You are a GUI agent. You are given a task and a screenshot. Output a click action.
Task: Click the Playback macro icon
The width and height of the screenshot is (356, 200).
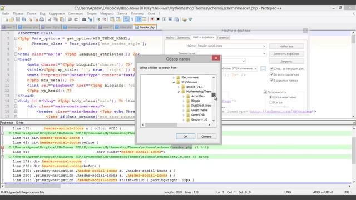pyautogui.click(x=164, y=20)
